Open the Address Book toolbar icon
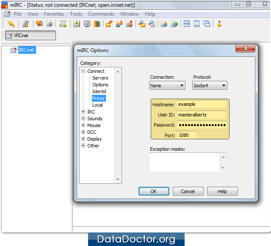 tap(77, 24)
